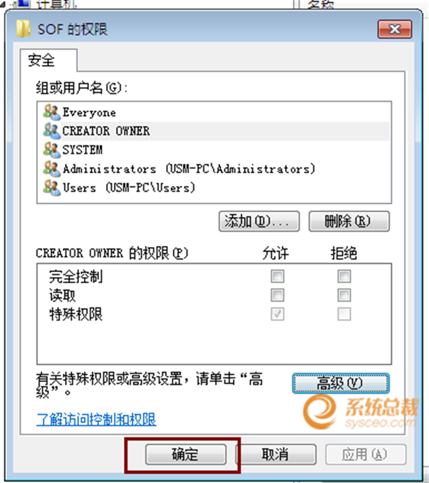Select the SYSTEM account icon
Screen dimensions: 429x483
coord(51,150)
